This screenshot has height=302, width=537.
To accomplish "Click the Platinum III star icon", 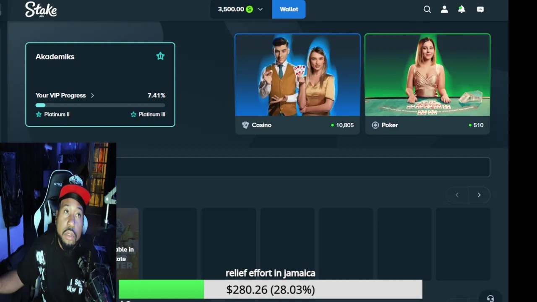I will (133, 114).
